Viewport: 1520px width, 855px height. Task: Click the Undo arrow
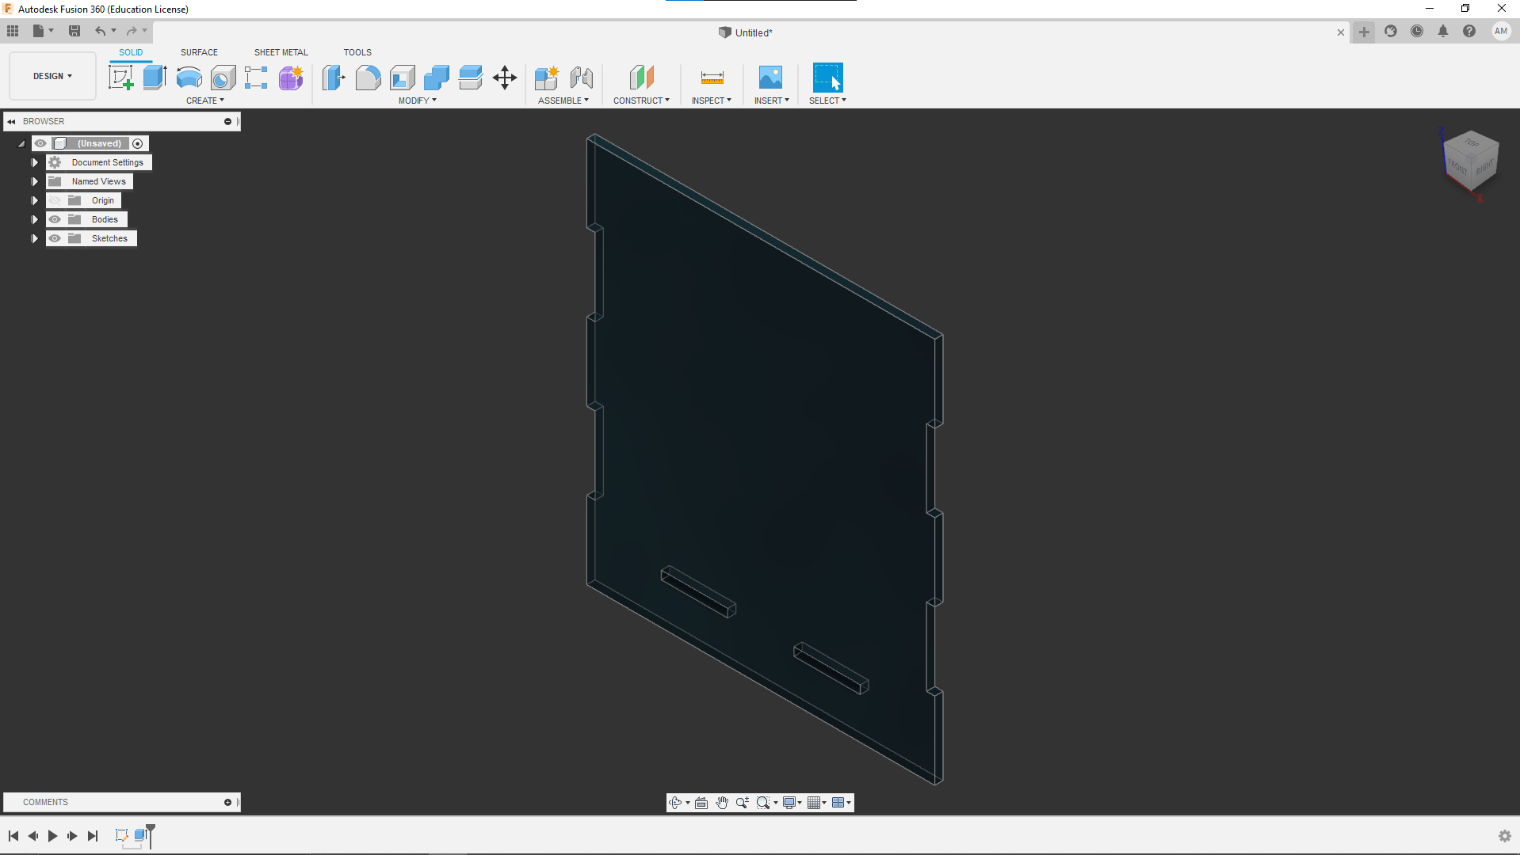click(101, 31)
